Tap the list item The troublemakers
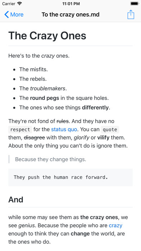The image size is (141, 251). tap(43, 88)
